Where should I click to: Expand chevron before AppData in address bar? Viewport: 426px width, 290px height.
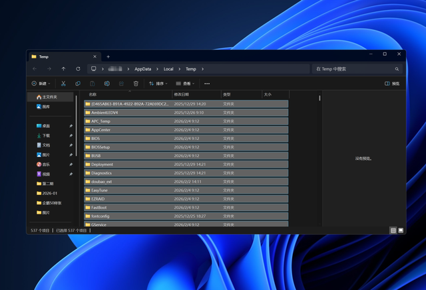[x=128, y=69]
